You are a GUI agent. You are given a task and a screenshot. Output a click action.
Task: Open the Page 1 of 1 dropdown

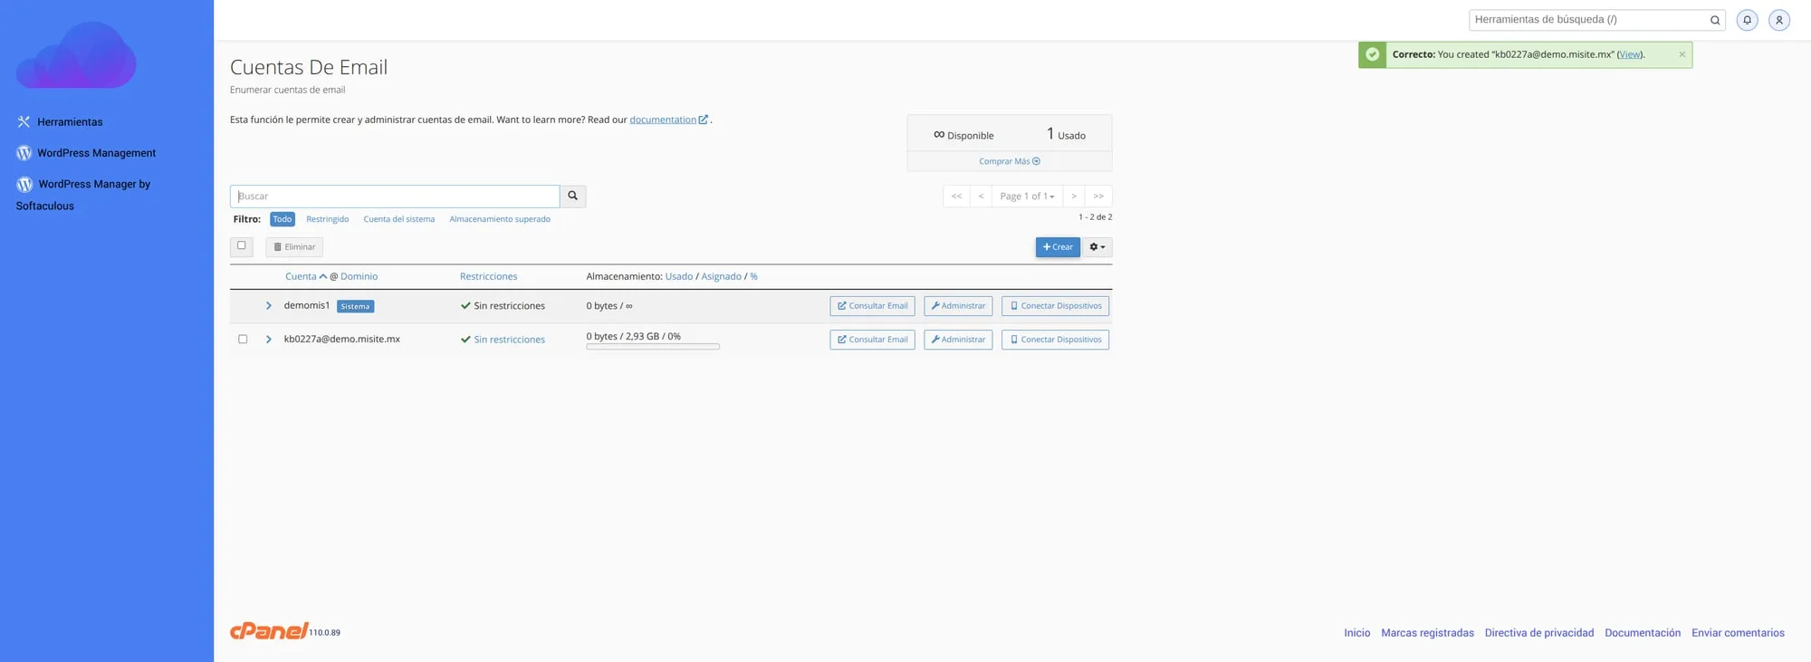tap(1026, 197)
